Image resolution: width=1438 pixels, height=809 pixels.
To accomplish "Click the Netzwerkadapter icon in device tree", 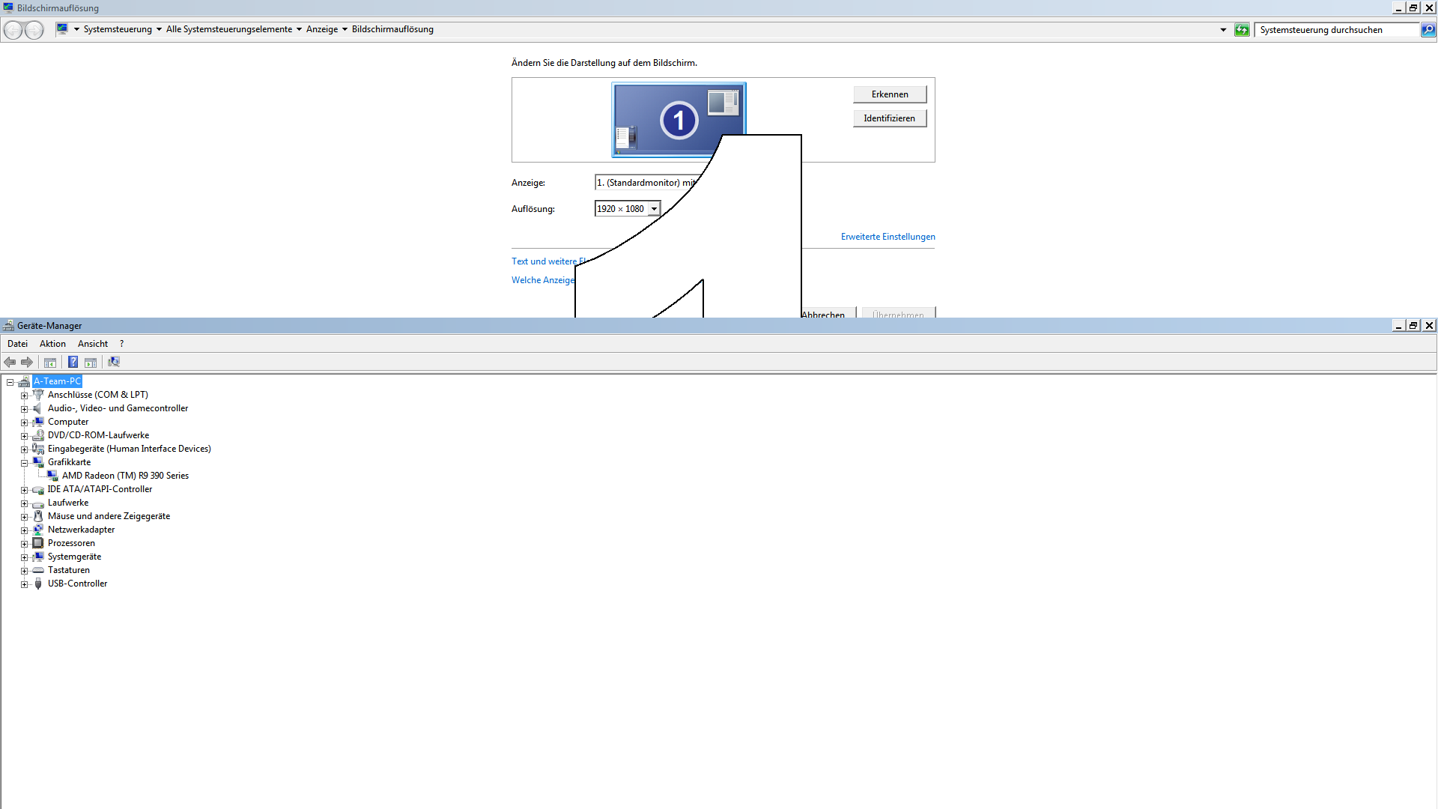I will click(x=38, y=530).
